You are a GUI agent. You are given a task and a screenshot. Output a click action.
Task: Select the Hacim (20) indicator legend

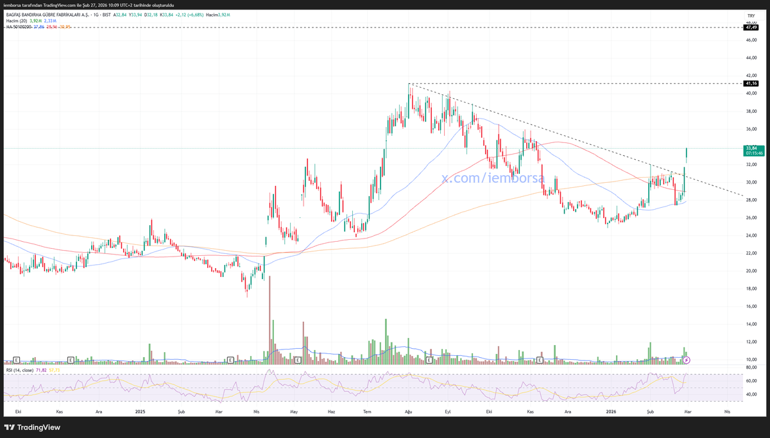16,21
